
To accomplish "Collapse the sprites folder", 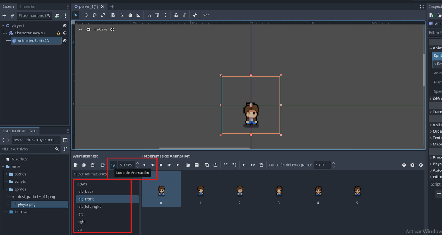I will point(6,189).
